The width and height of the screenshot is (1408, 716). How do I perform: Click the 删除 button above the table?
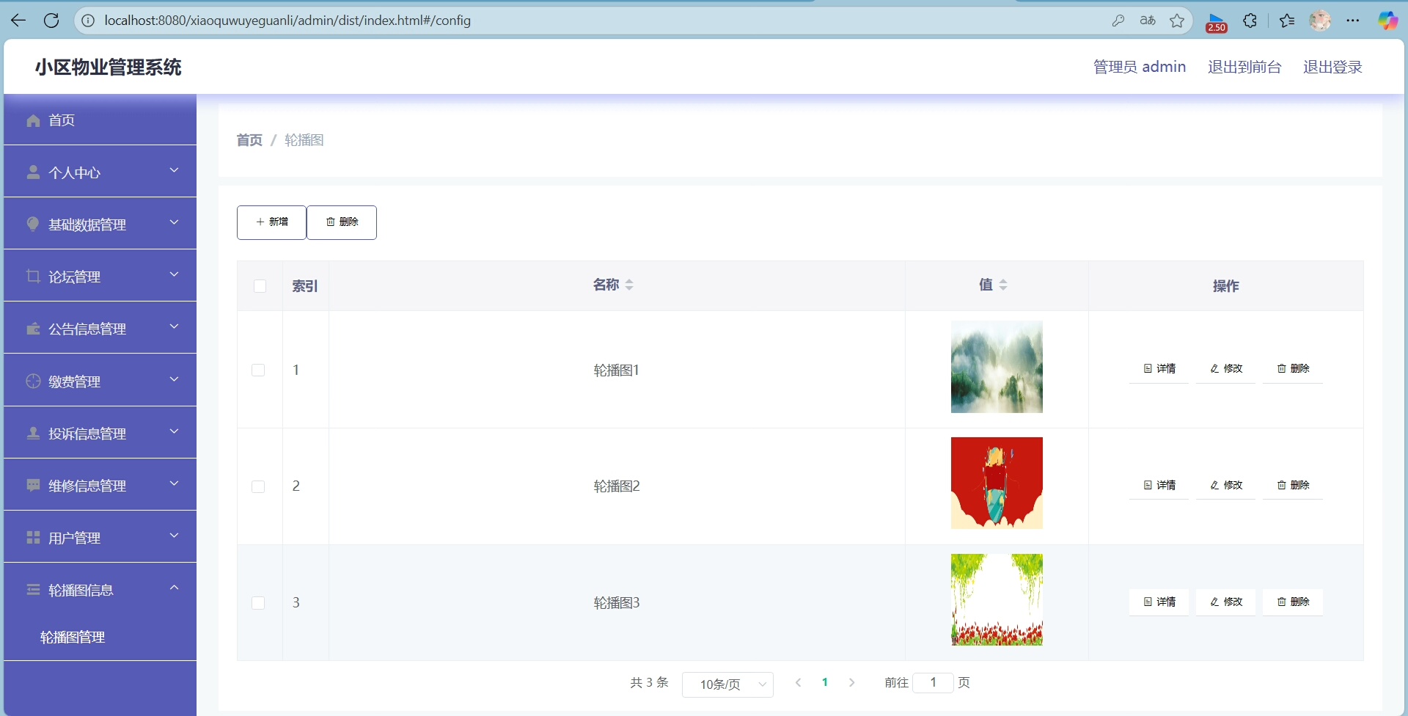(x=342, y=222)
